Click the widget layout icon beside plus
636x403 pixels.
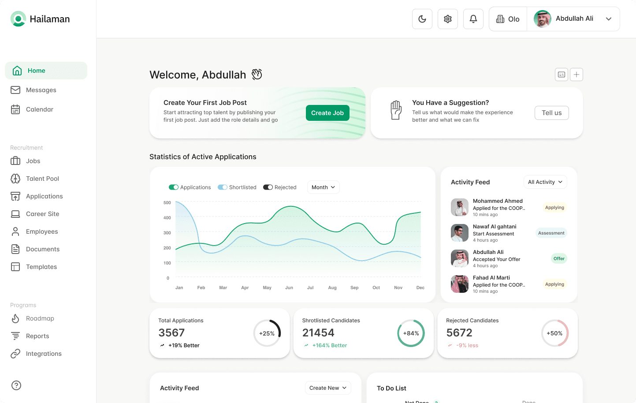[x=562, y=75]
